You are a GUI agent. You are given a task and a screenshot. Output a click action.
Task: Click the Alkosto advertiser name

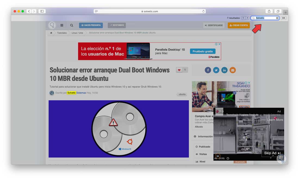[199, 127]
